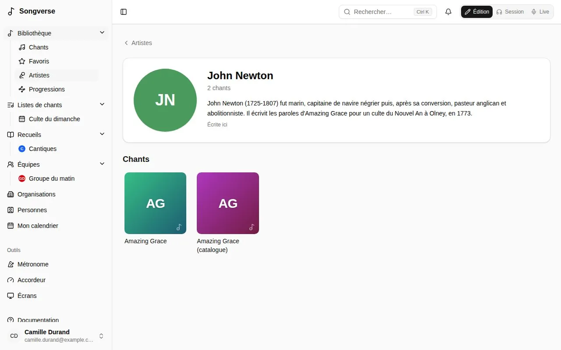Switch to Live mode
Viewport: 561px width, 350px height.
[540, 12]
